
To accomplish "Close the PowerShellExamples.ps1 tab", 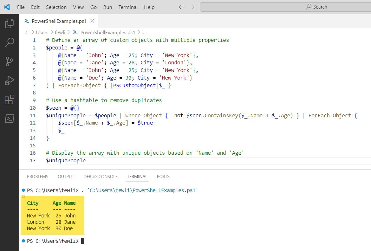I will (93, 21).
